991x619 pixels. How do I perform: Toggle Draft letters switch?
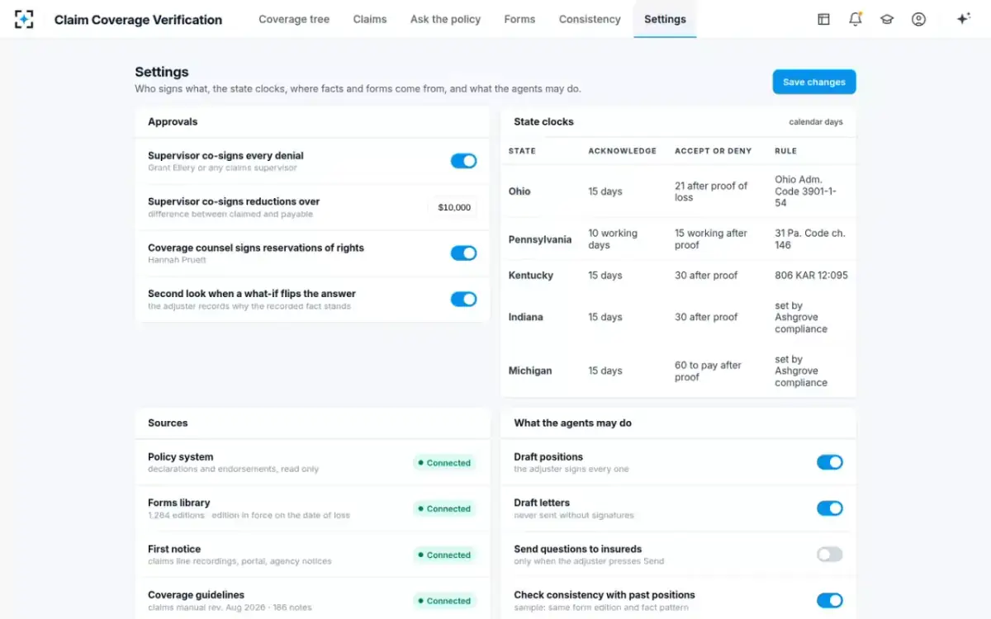click(830, 508)
